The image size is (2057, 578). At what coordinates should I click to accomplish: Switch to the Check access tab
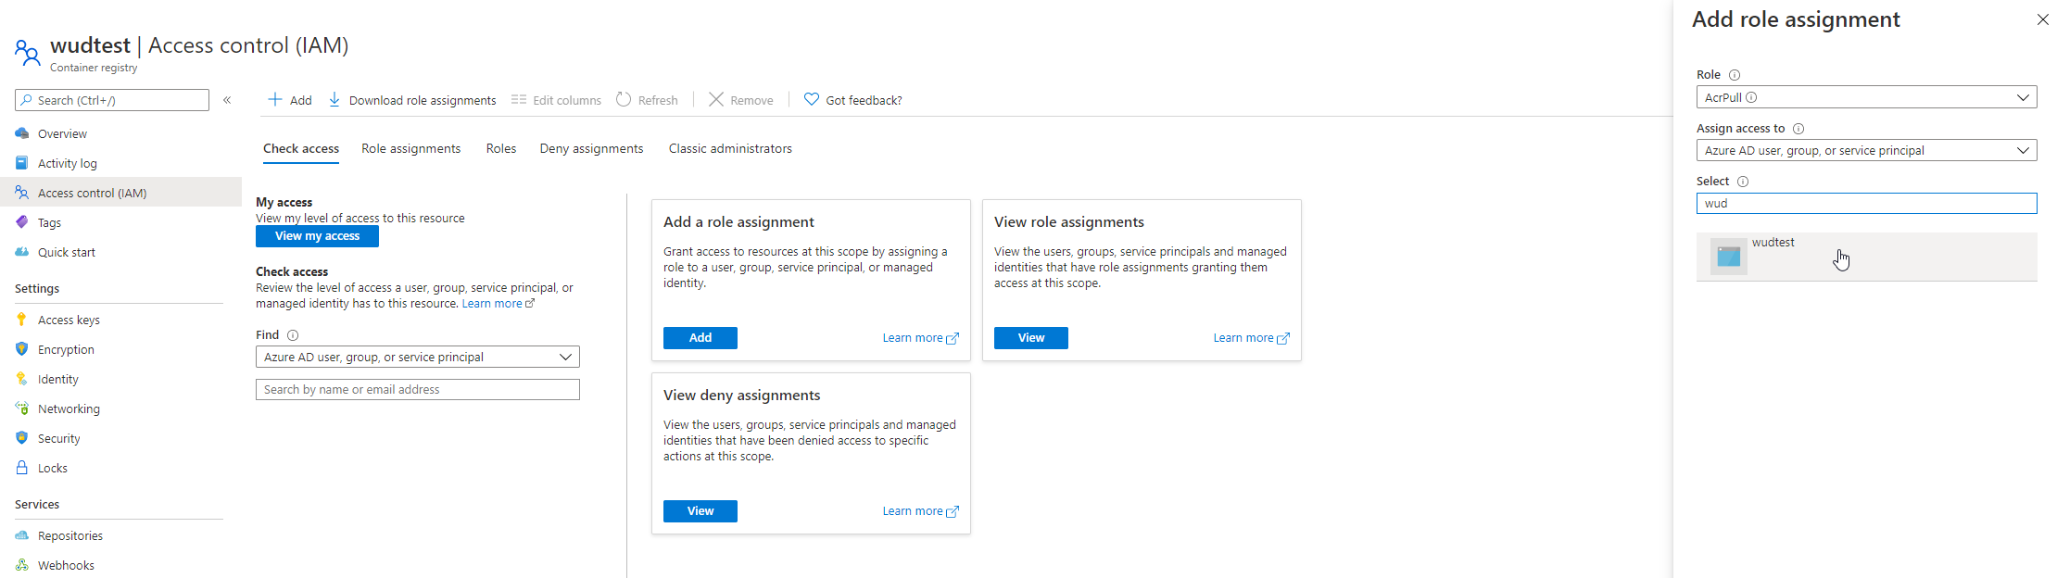[x=301, y=148]
